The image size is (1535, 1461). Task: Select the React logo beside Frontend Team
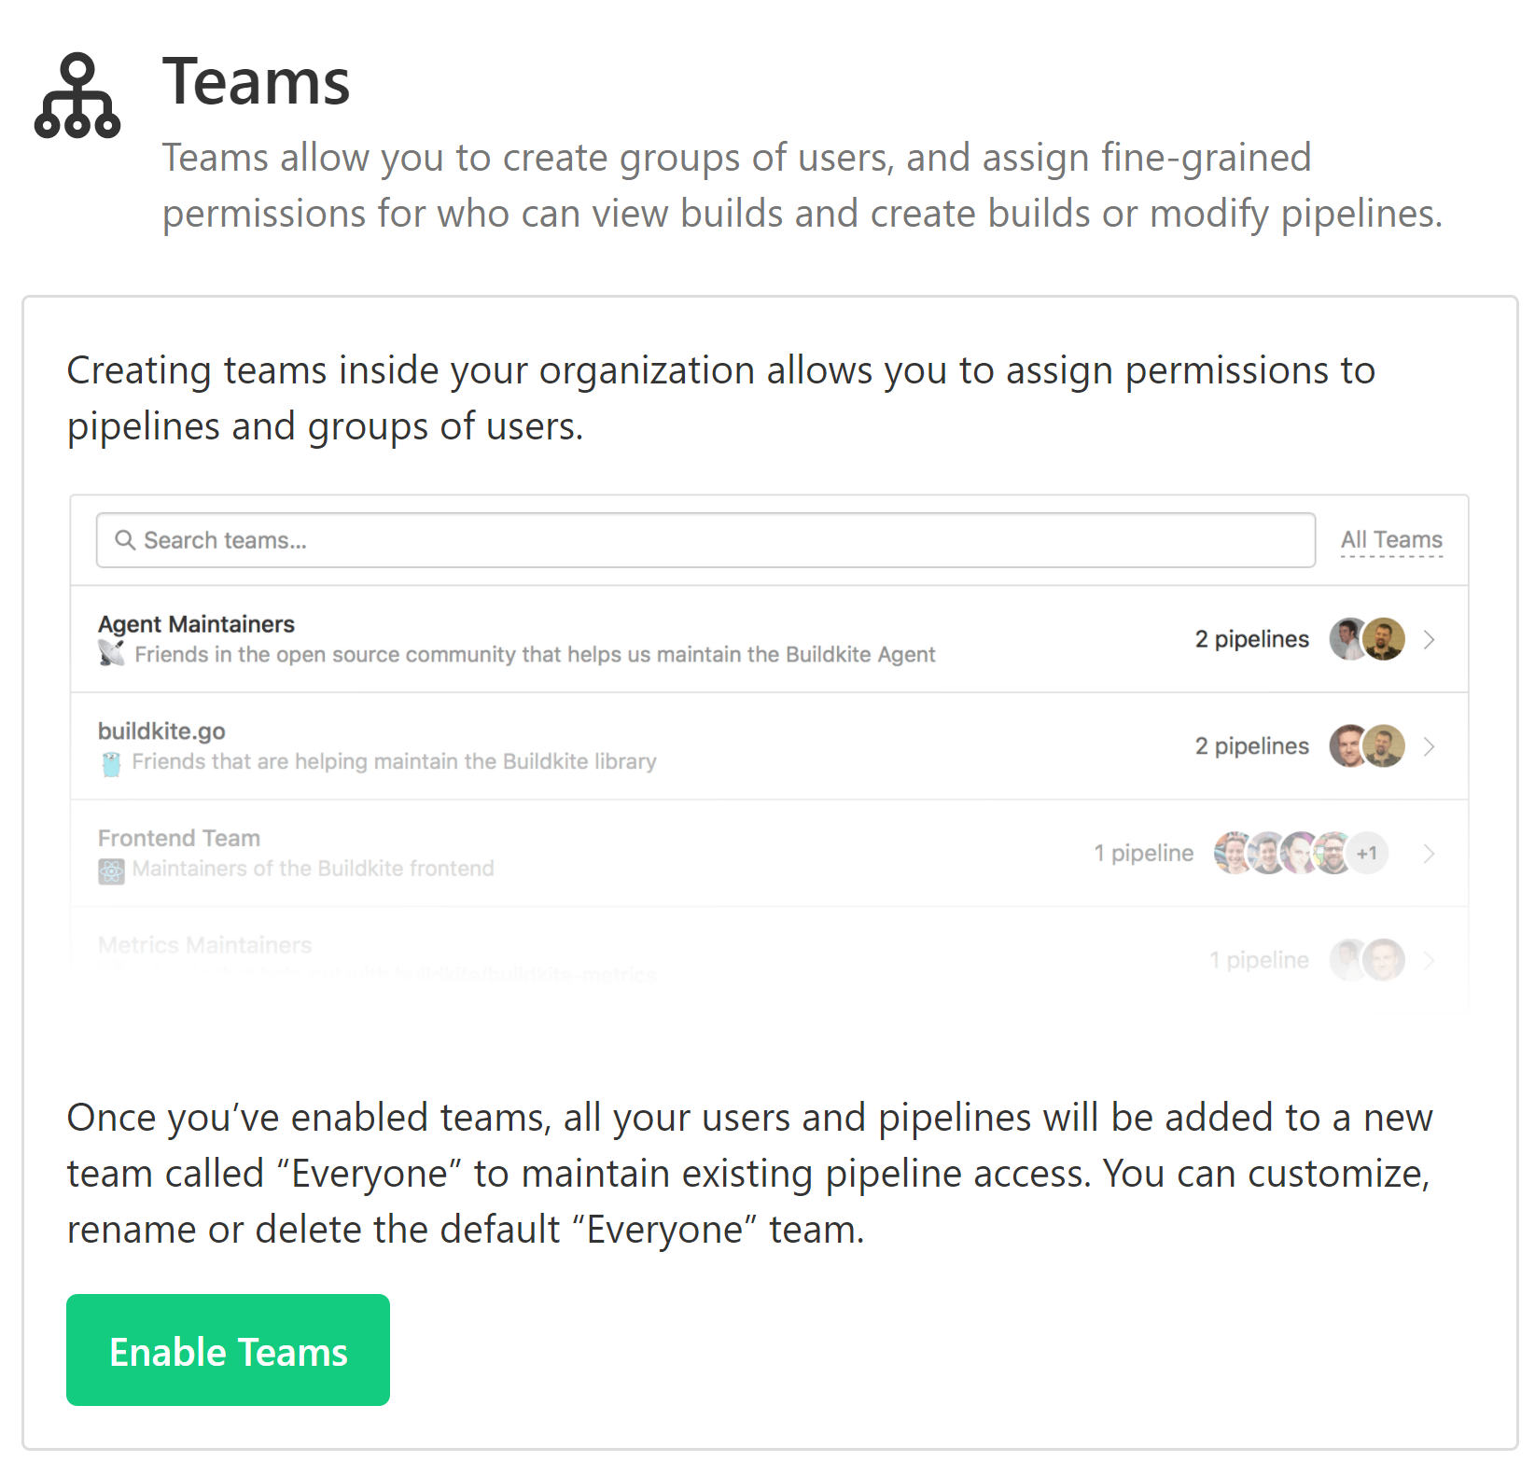click(x=112, y=870)
